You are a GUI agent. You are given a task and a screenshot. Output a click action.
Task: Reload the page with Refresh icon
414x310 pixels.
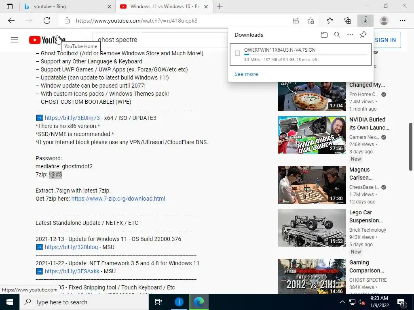coord(47,21)
